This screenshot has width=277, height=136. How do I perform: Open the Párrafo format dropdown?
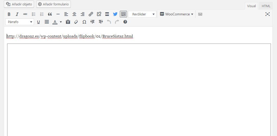click(20, 22)
